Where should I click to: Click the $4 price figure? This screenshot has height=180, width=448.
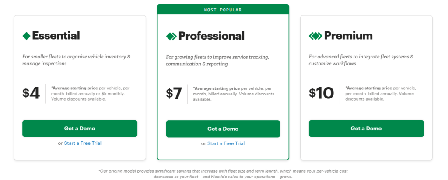[x=31, y=93]
